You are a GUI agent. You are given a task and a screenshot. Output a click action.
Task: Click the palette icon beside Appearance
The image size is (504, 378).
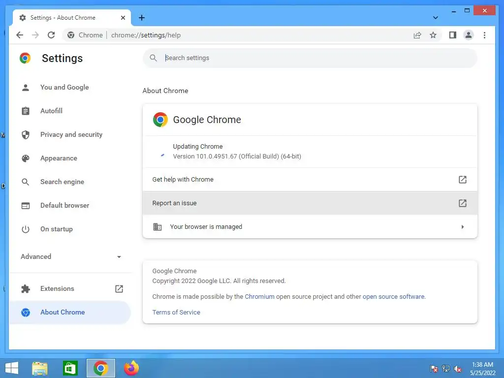[x=26, y=158]
